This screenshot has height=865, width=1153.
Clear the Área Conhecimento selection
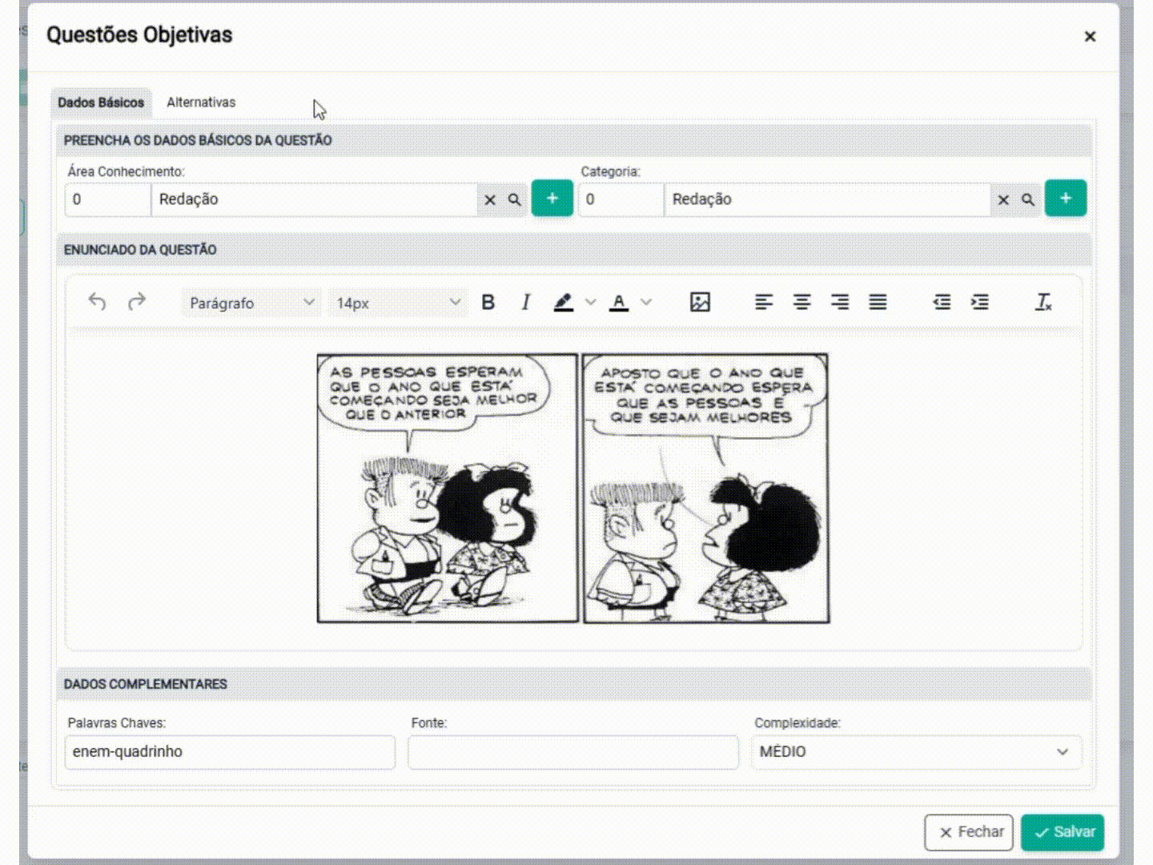click(490, 199)
